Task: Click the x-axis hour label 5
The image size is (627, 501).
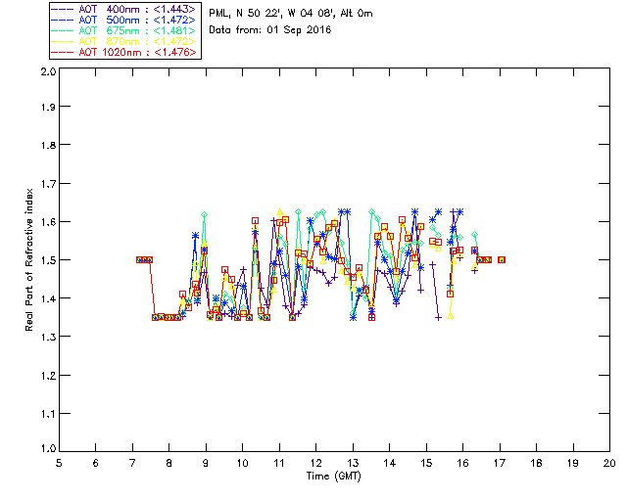Action: 59,463
